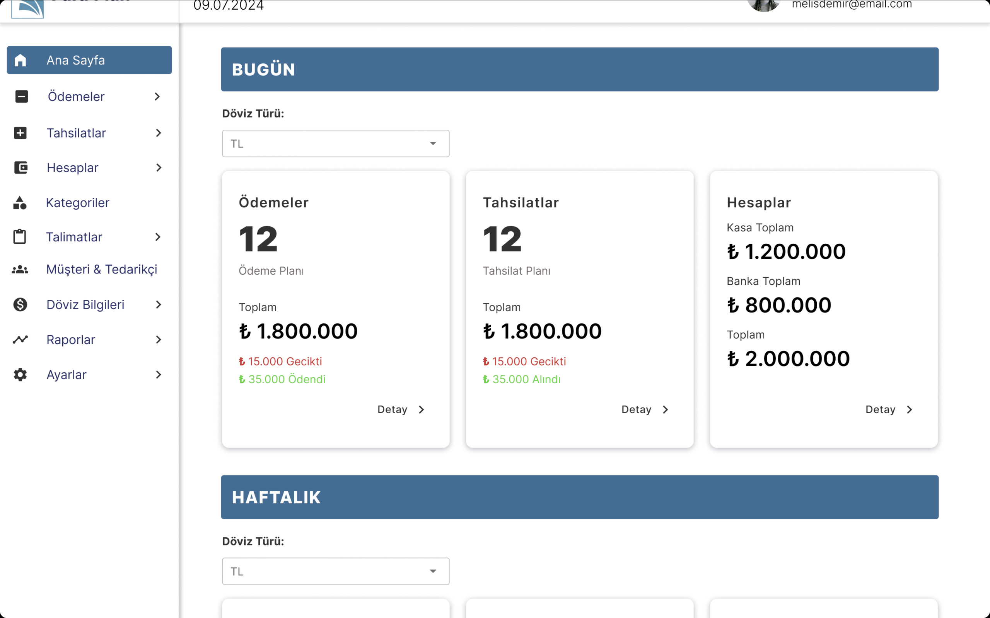Click the chart icon beside Raporlar
Screen dimensions: 990x618
pos(20,340)
